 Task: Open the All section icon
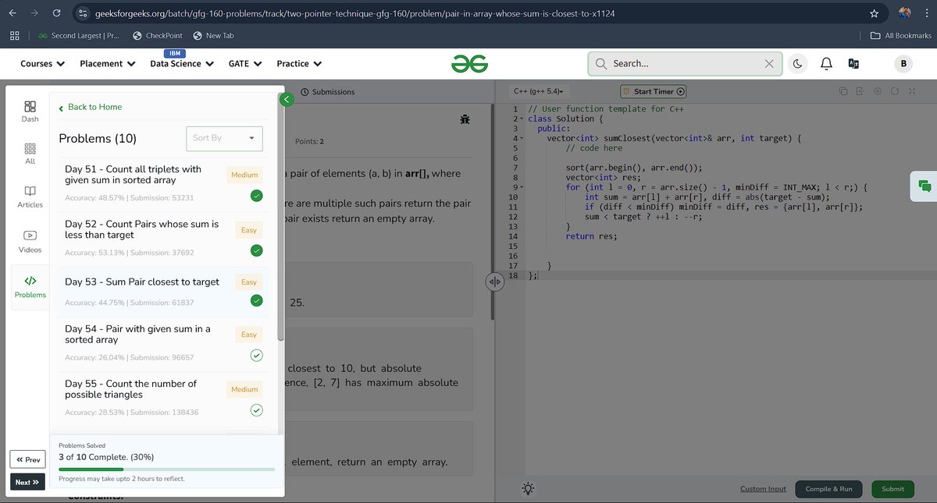tap(30, 153)
